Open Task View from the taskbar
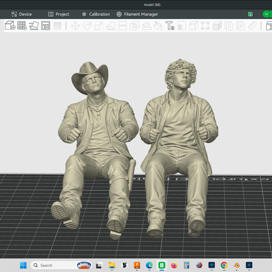The width and height of the screenshot is (272, 272). click(99, 265)
